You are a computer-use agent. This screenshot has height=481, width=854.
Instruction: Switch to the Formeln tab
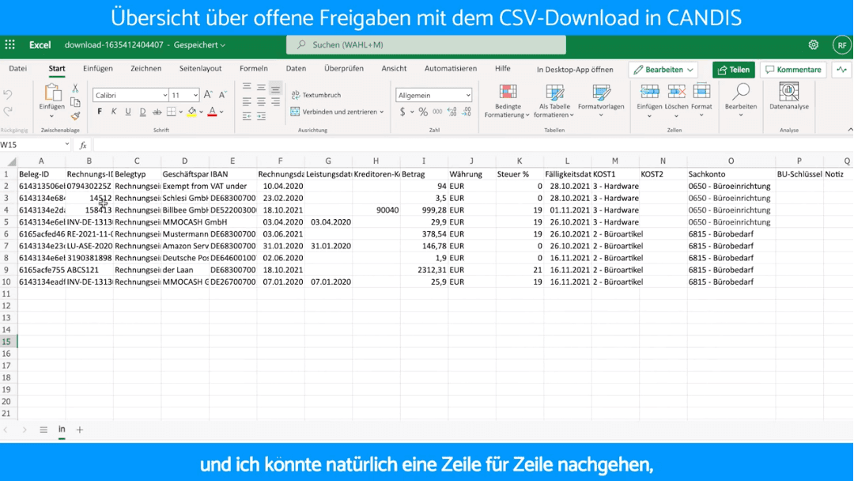point(254,69)
